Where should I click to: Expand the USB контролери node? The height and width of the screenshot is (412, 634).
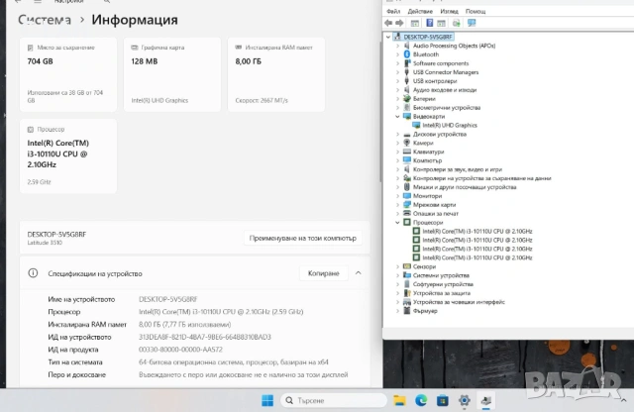(x=397, y=81)
